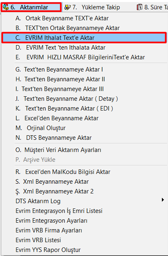Click the Aktarımlar menu icon
168x256 pixels.
click(6, 7)
